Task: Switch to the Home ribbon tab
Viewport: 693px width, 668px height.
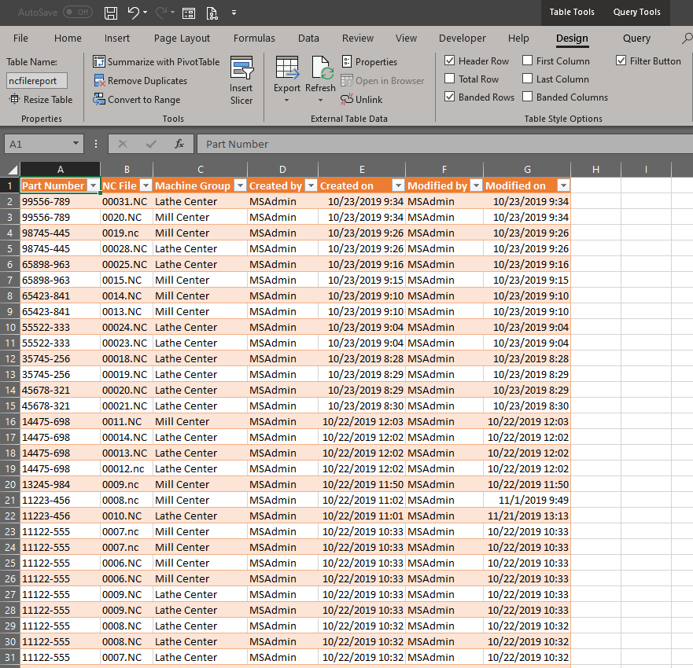Action: coord(68,39)
